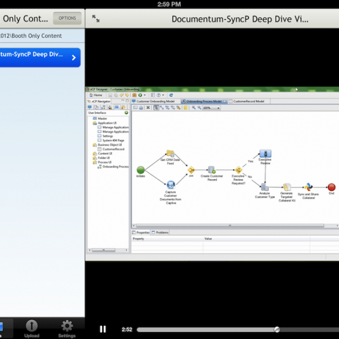Click the Generate Targeted Collateral Kit node
The image size is (339, 339).
coord(287,187)
